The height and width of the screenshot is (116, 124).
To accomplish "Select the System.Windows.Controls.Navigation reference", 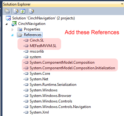I will click(x=60, y=107).
